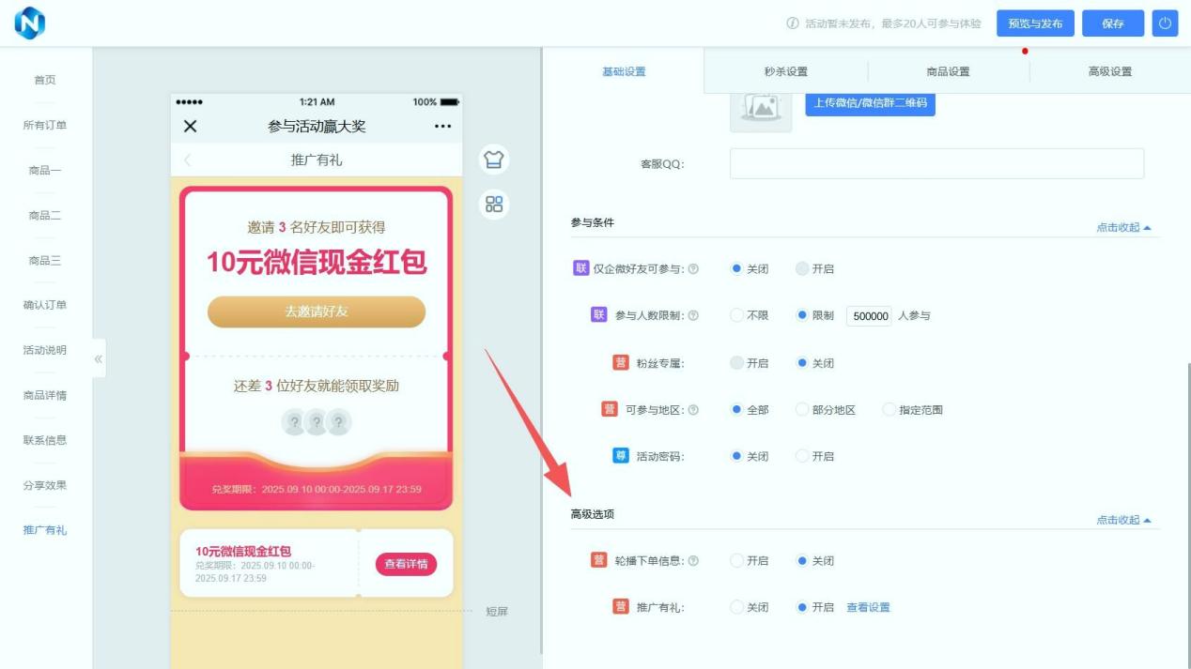
Task: Collapse the 参与条件 section
Action: [x=1123, y=228]
